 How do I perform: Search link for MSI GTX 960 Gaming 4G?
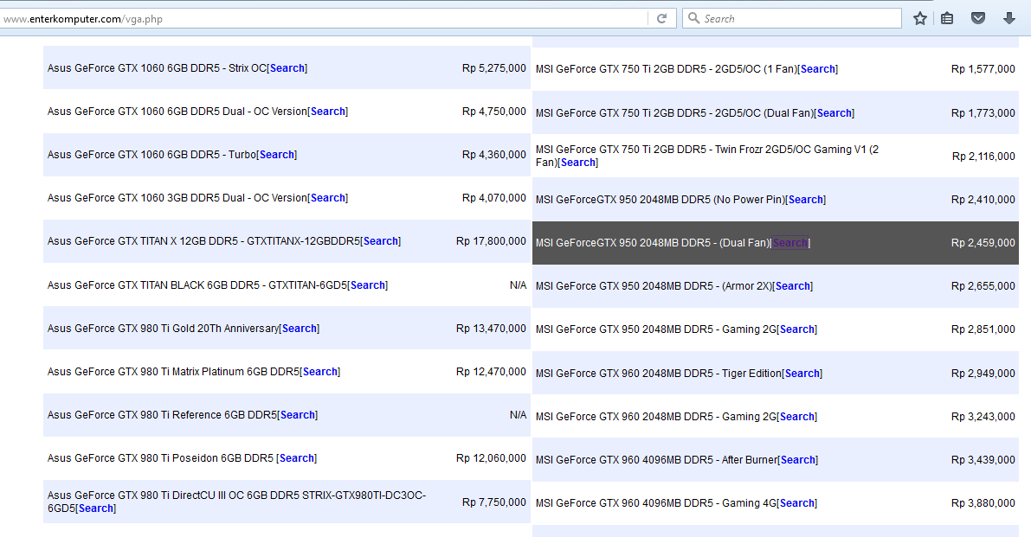click(797, 503)
